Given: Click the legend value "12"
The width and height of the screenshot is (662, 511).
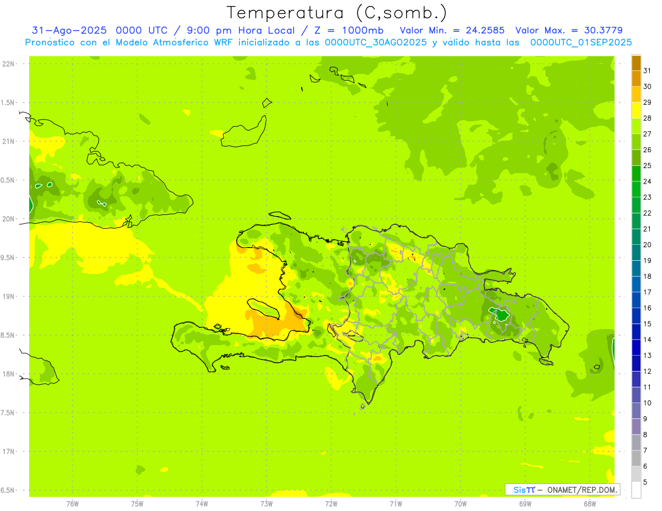Looking at the screenshot, I should (647, 372).
